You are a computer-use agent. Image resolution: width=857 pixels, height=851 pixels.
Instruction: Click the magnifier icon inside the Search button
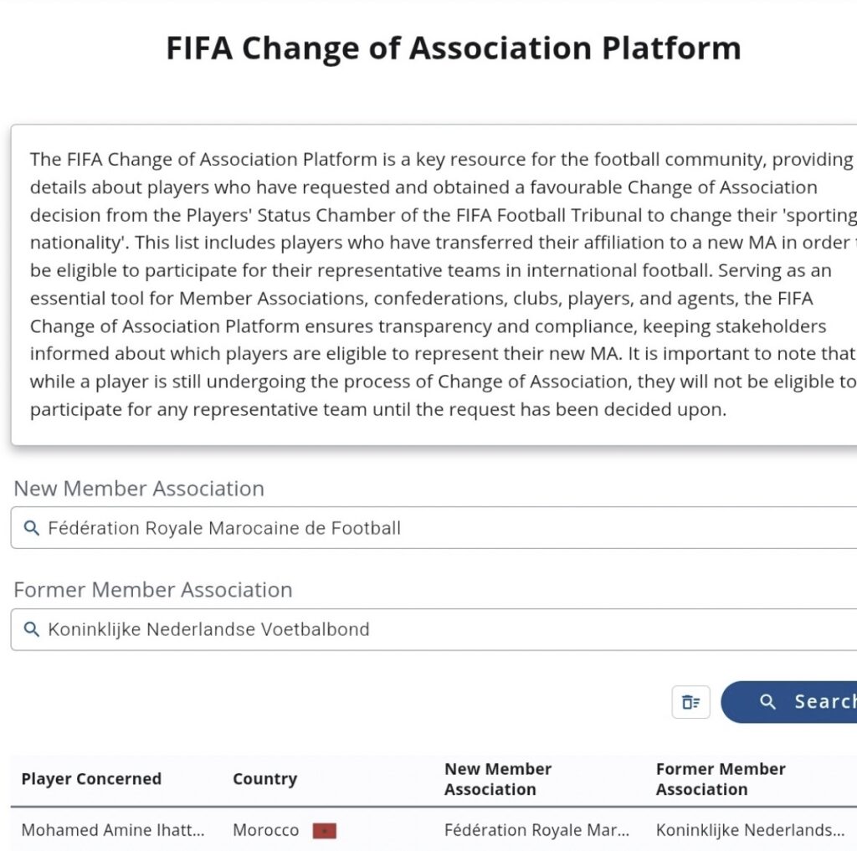[x=767, y=702]
